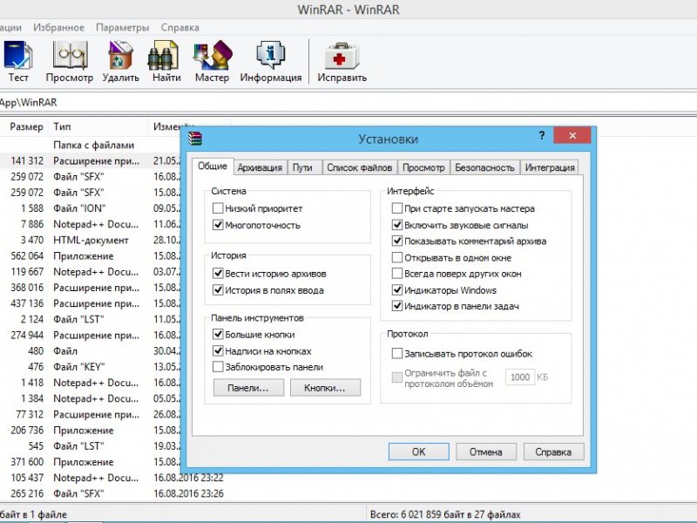Open the Справка menu in menu bar

point(180,28)
